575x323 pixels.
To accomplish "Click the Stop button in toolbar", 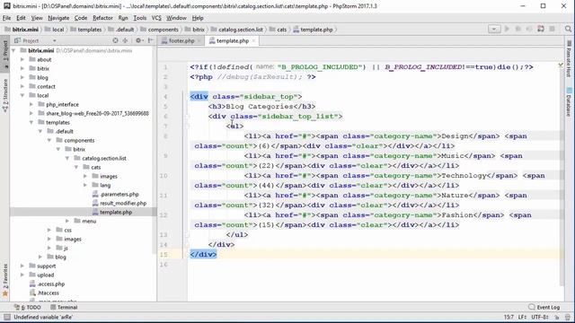I will click(552, 29).
